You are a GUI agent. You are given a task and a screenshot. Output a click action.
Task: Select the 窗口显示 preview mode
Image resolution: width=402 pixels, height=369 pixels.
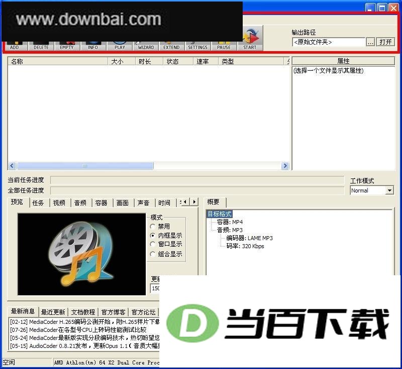tap(166, 244)
